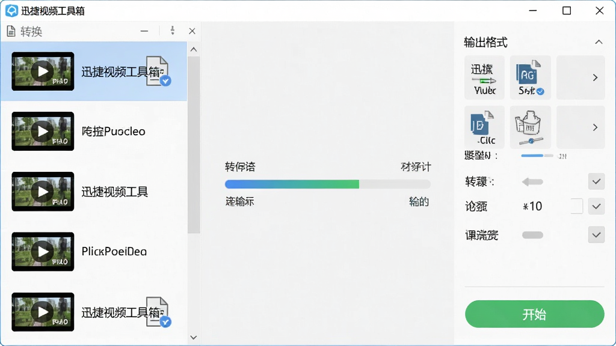Image resolution: width=616 pixels, height=346 pixels.
Task: Click file checkmark icon on last video row
Action: click(158, 312)
